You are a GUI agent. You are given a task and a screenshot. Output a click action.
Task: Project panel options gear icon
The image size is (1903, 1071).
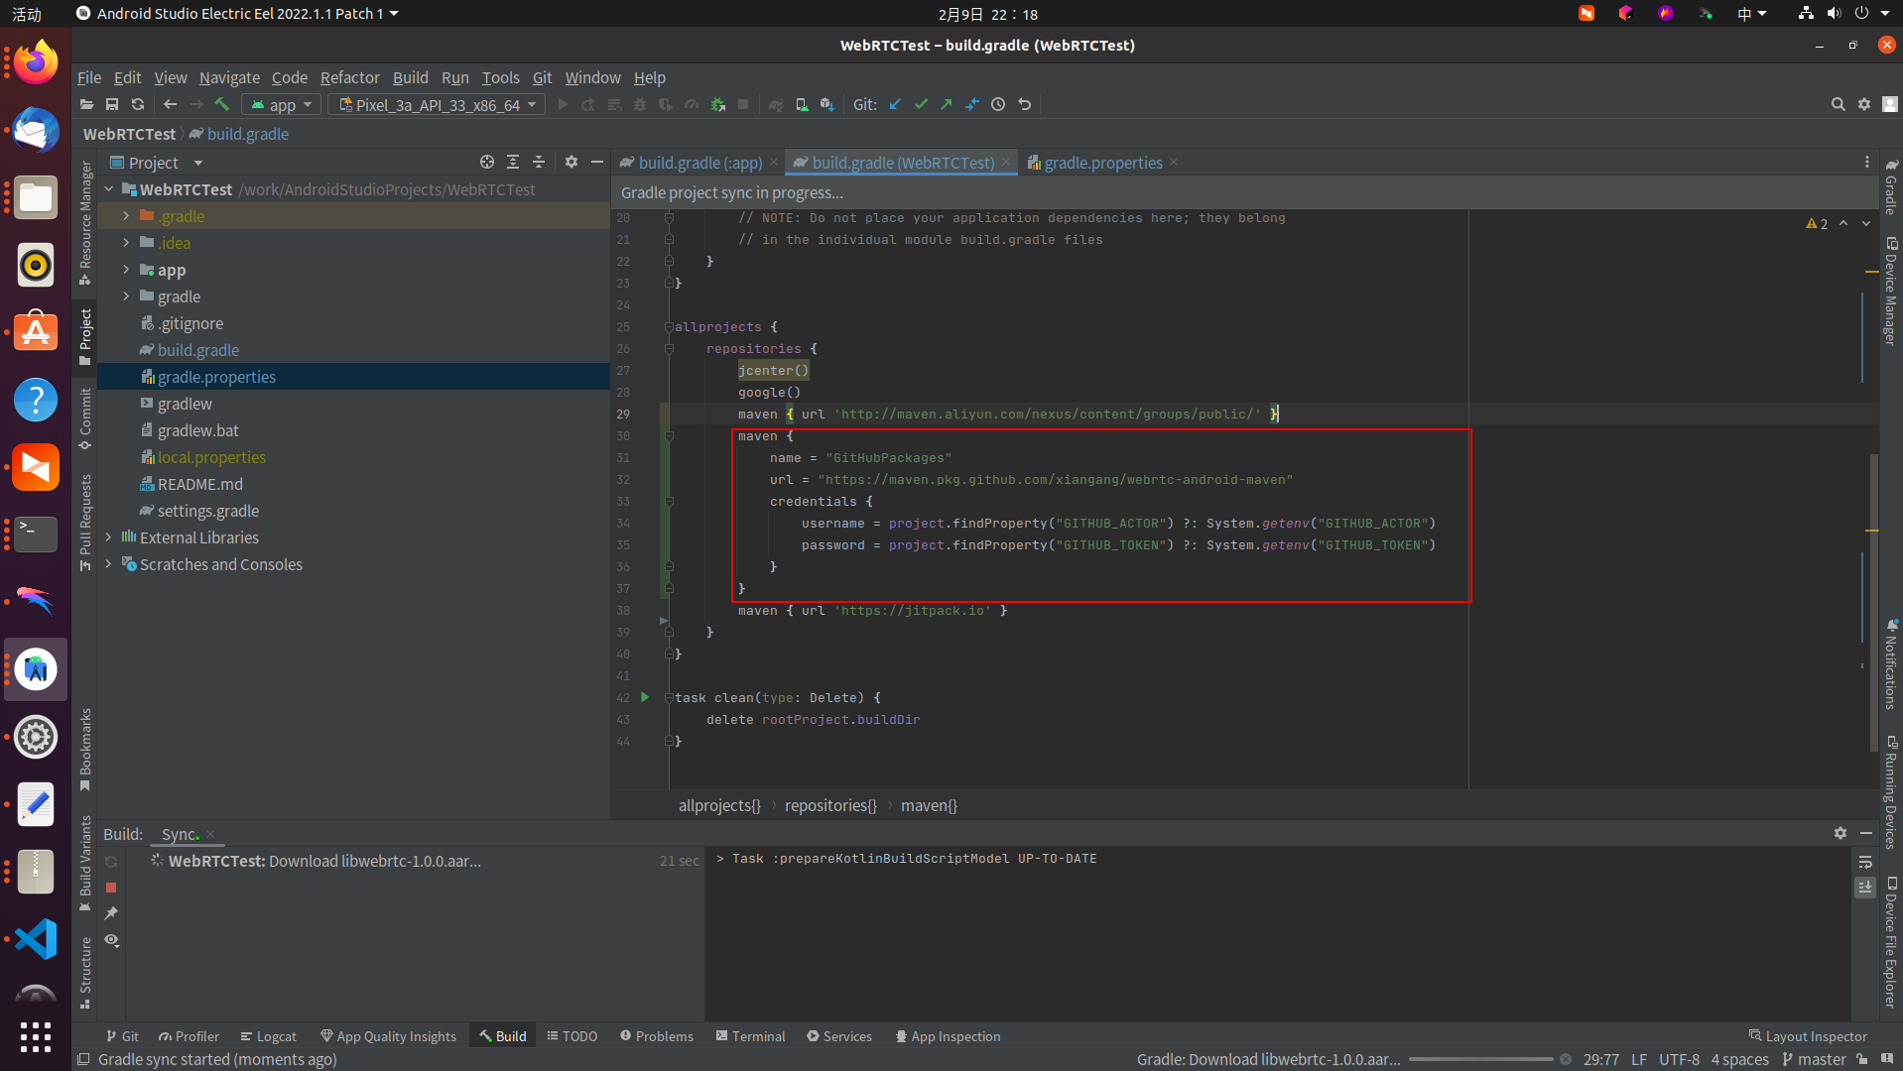click(571, 162)
